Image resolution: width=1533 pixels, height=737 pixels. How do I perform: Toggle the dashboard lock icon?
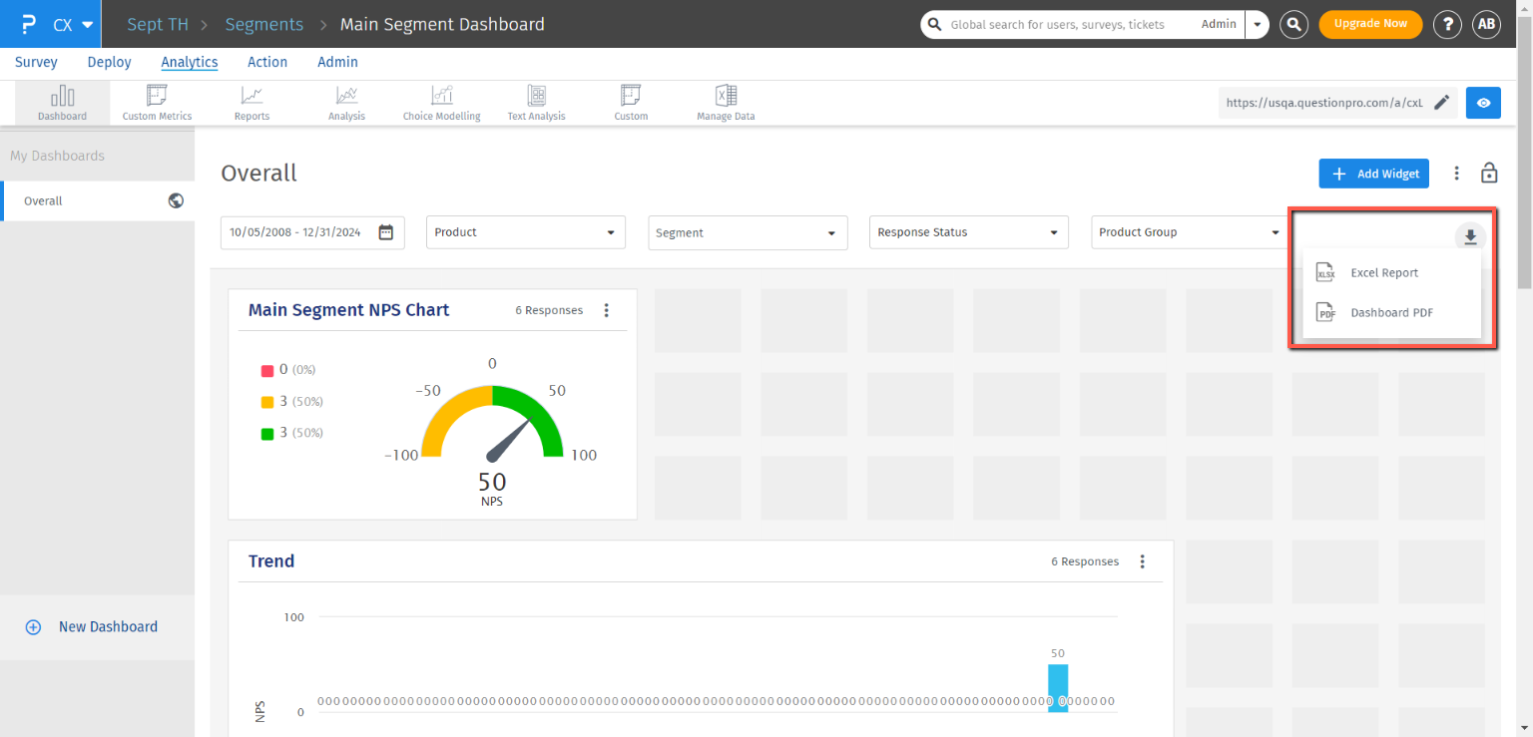coord(1489,173)
